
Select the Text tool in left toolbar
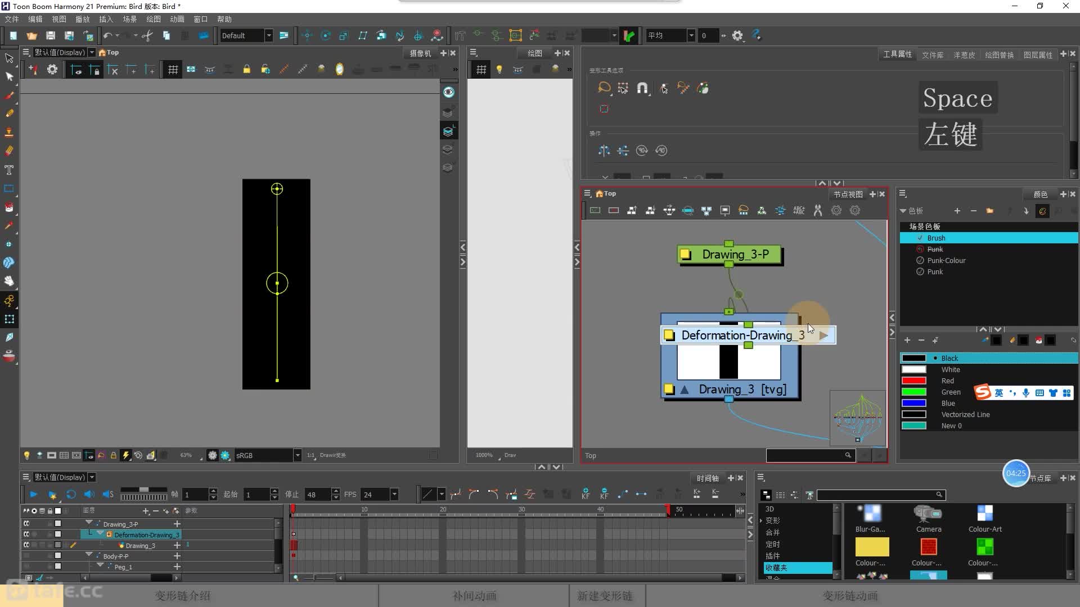(x=9, y=170)
